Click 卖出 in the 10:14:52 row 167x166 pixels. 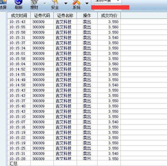[87, 69]
